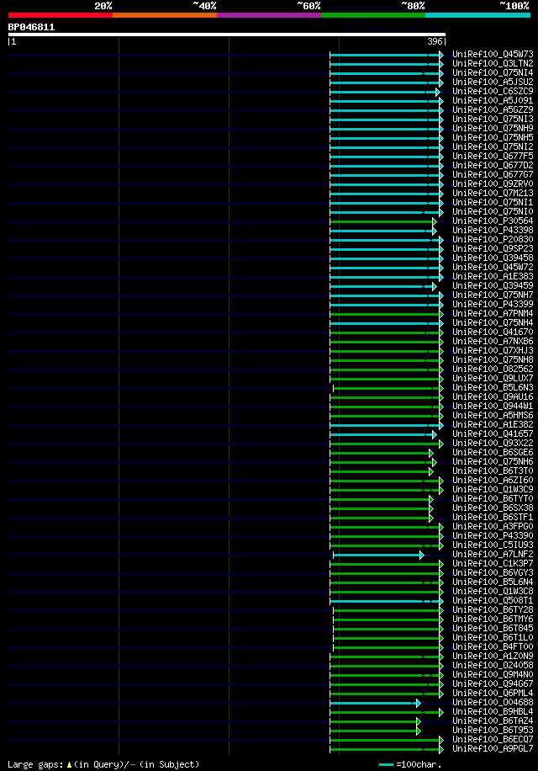Image resolution: width=538 pixels, height=771 pixels.
Task: Click the green alignment bar for UniRef100_Q9LUX7
Action: tap(385, 379)
